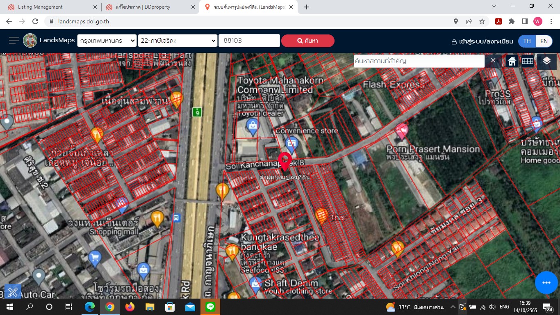The image size is (560, 315).
Task: Expand the district dropdown 22-ภาษีเจริญ
Action: (178, 41)
